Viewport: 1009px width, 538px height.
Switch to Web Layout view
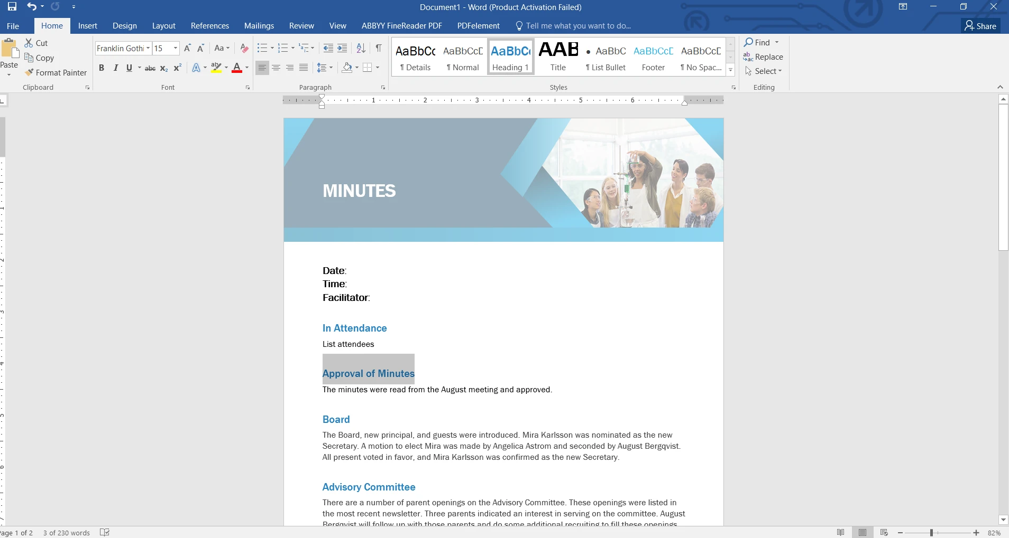point(884,532)
